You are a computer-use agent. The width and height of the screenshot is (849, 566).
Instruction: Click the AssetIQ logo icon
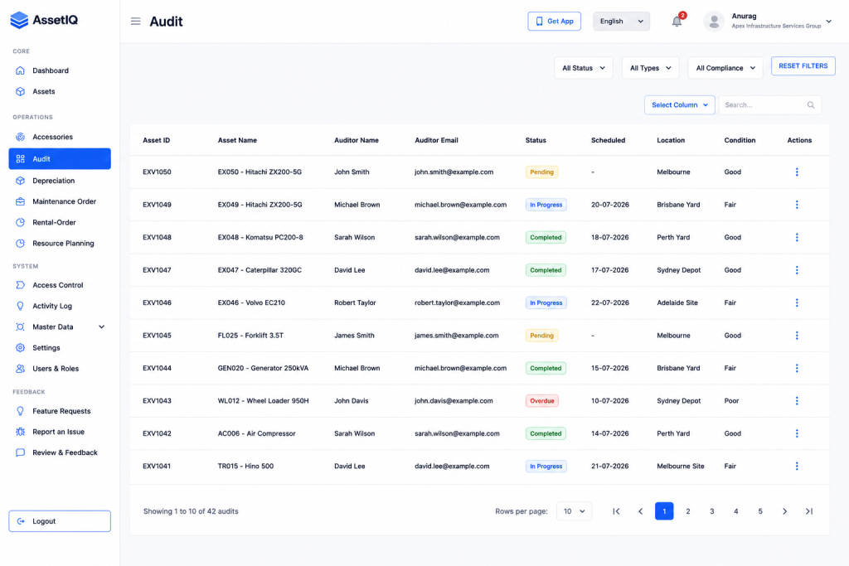point(19,20)
